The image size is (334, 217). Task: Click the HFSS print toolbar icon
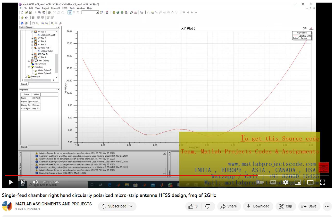49,12
